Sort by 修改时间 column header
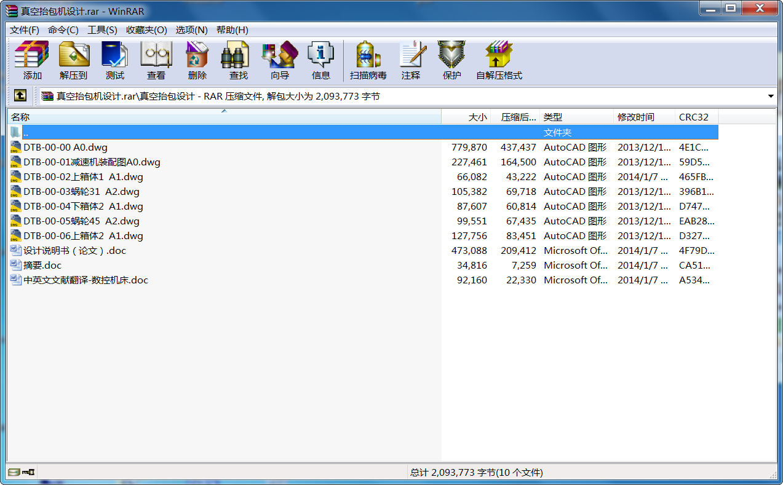Image resolution: width=783 pixels, height=485 pixels. pyautogui.click(x=644, y=117)
